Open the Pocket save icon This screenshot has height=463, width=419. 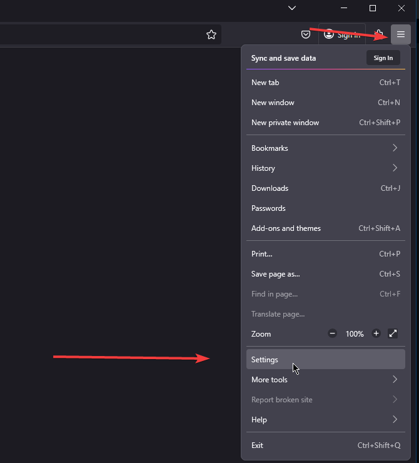[x=306, y=34]
